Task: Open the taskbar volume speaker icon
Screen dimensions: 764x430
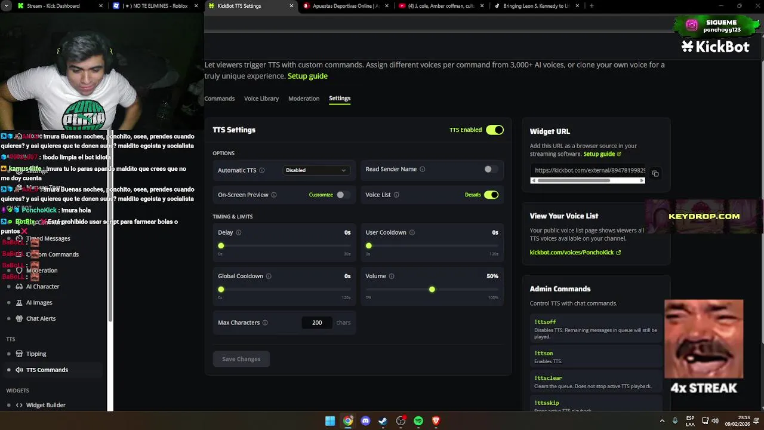Action: tap(715, 421)
